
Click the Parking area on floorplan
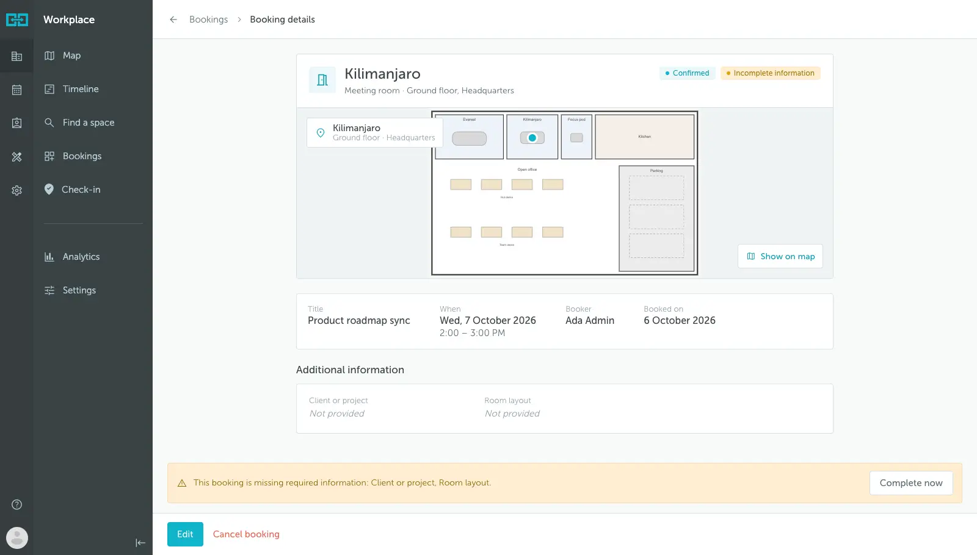click(656, 218)
